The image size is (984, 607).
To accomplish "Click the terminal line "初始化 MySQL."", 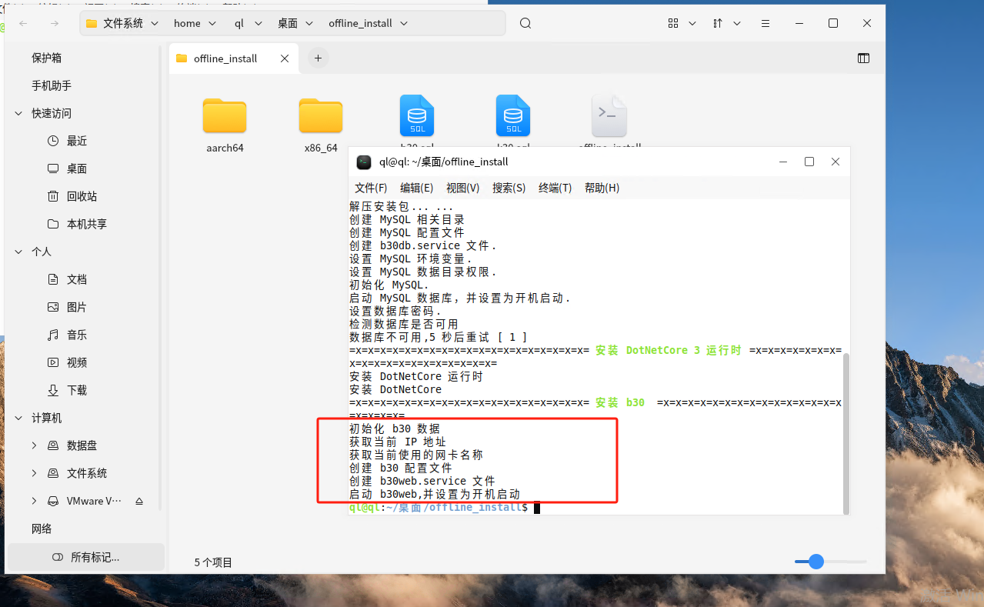I will (389, 285).
